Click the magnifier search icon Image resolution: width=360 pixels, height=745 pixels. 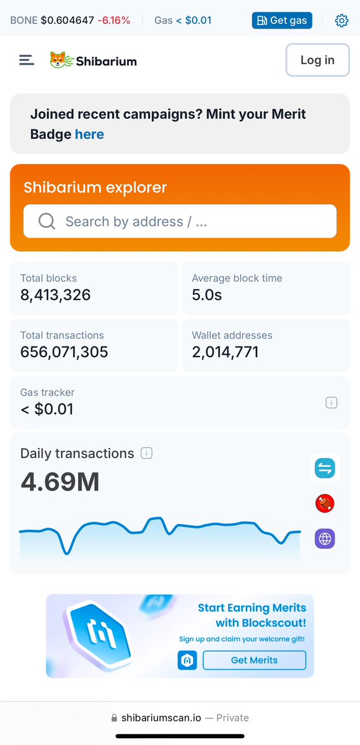click(46, 222)
